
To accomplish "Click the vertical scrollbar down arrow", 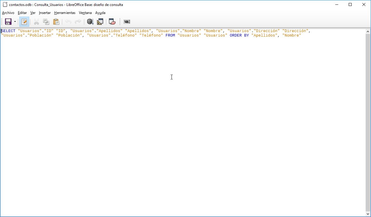I will 368,214.
